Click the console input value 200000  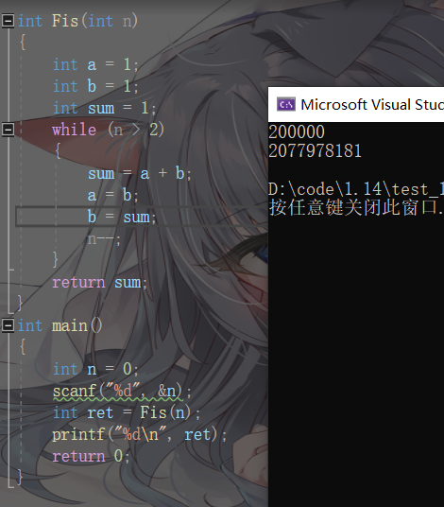[x=297, y=131]
